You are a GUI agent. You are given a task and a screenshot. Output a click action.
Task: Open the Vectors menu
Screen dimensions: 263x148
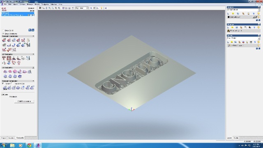point(23,5)
